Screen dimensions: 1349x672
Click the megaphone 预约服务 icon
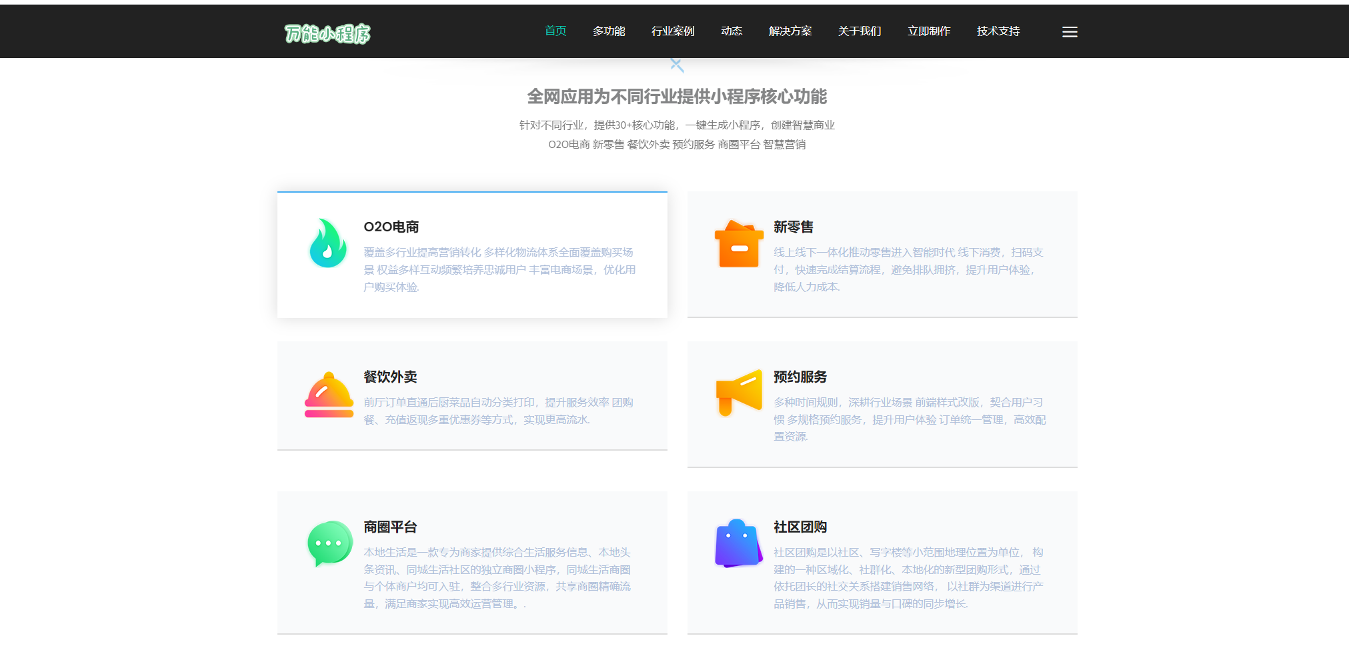(x=739, y=393)
